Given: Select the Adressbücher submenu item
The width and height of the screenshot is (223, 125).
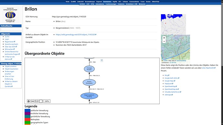Looking at the screenshot, I should pyautogui.click(x=100, y=4).
